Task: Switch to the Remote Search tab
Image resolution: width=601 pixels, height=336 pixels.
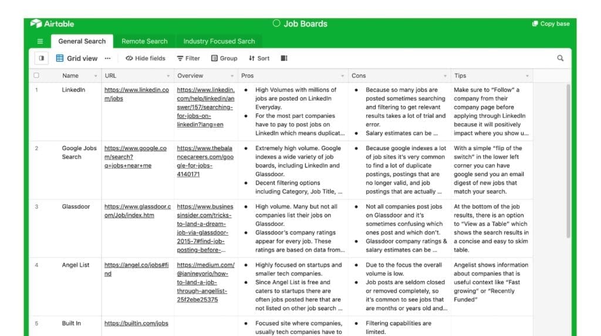Action: click(x=144, y=42)
